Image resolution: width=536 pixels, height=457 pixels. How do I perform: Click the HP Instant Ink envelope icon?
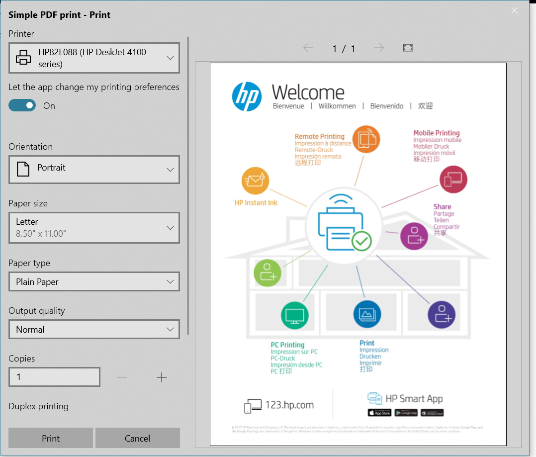255,181
